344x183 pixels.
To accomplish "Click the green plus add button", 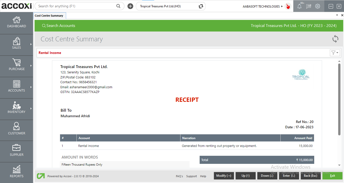I will [x=130, y=6].
